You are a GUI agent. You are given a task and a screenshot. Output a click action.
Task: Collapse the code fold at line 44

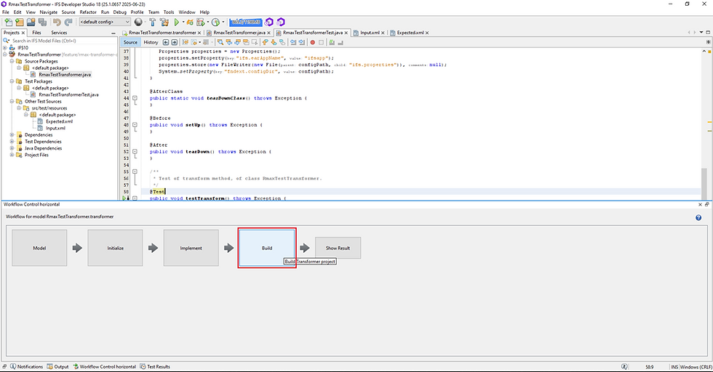coord(135,98)
